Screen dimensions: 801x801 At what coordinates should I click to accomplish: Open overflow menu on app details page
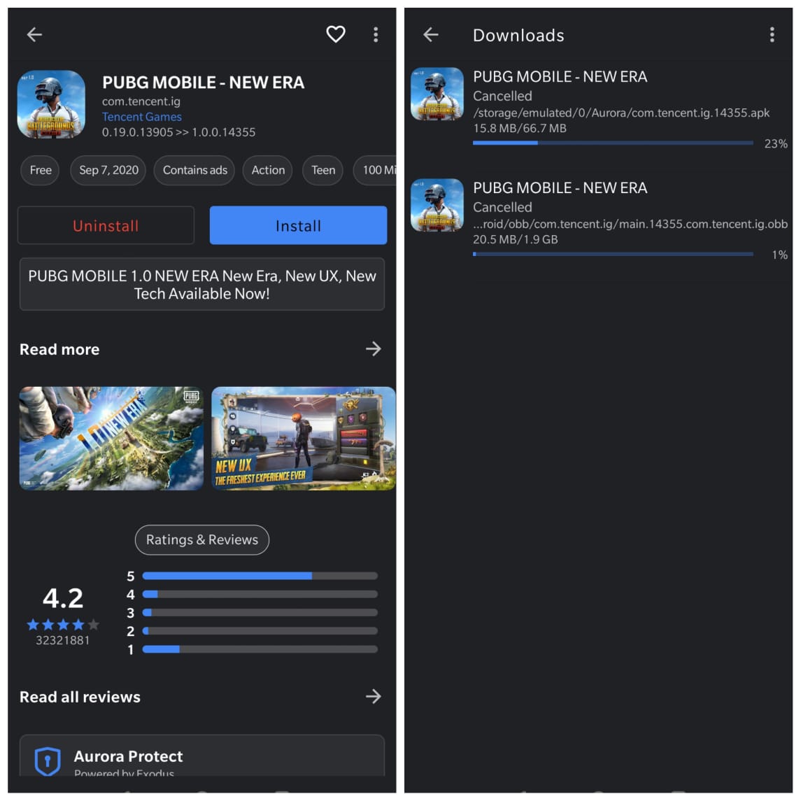pos(376,35)
